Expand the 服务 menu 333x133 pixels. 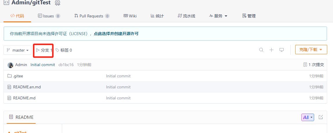[218, 16]
